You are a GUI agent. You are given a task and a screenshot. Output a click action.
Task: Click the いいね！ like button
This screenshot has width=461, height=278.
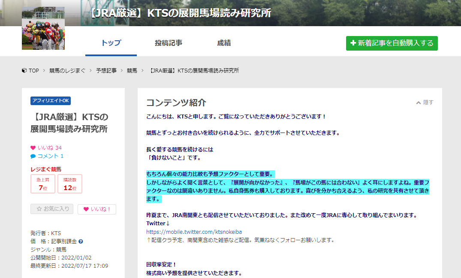(97, 209)
